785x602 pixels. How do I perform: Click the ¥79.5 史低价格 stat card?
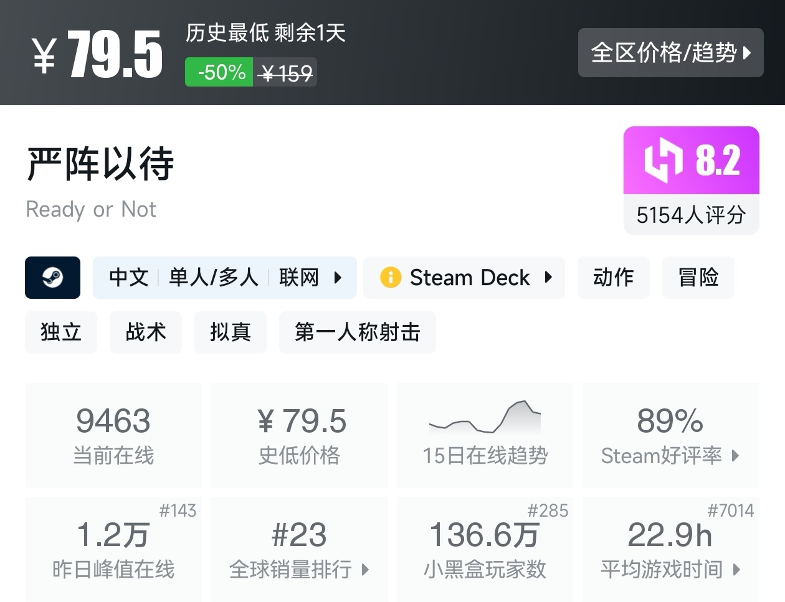click(299, 435)
